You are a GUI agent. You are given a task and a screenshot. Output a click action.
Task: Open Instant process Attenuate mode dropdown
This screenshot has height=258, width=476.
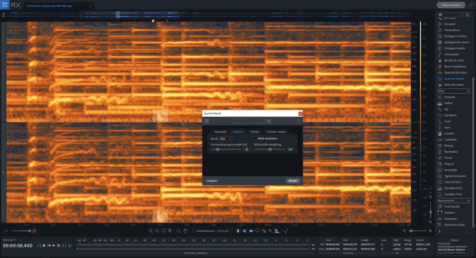coord(225,231)
